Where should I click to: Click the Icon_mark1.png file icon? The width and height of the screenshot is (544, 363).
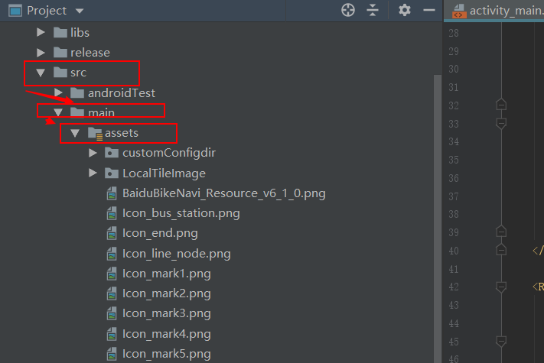(x=112, y=274)
